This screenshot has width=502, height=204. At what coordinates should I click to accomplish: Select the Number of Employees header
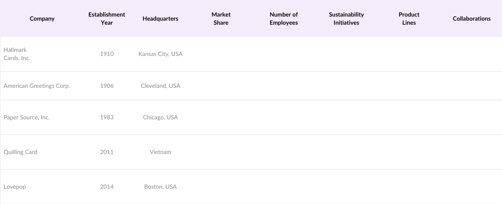pyautogui.click(x=284, y=18)
